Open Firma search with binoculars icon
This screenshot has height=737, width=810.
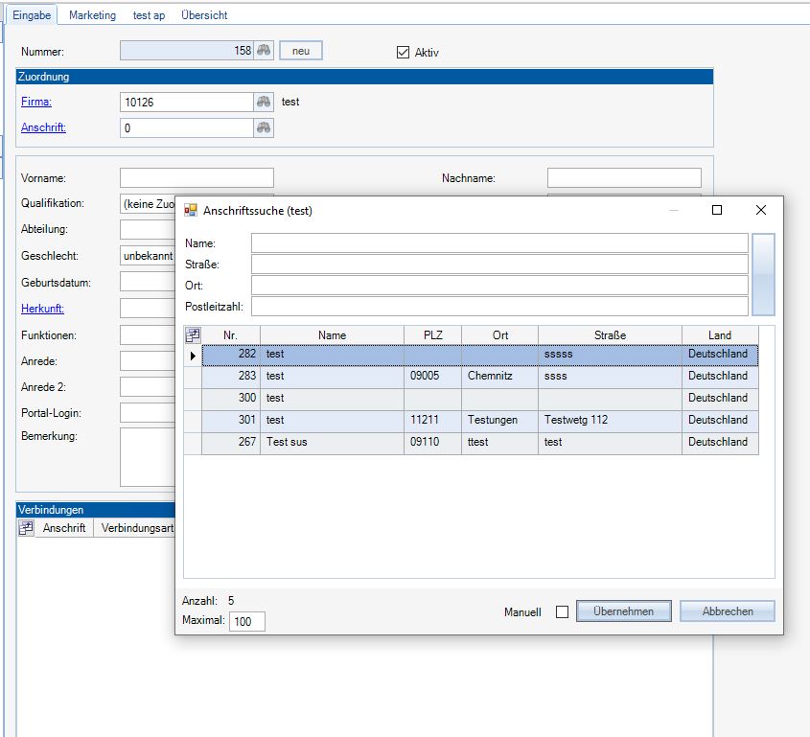coord(263,102)
